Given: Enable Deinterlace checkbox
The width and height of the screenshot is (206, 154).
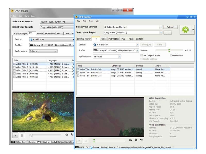Looking at the screenshot, I should [x=171, y=55].
